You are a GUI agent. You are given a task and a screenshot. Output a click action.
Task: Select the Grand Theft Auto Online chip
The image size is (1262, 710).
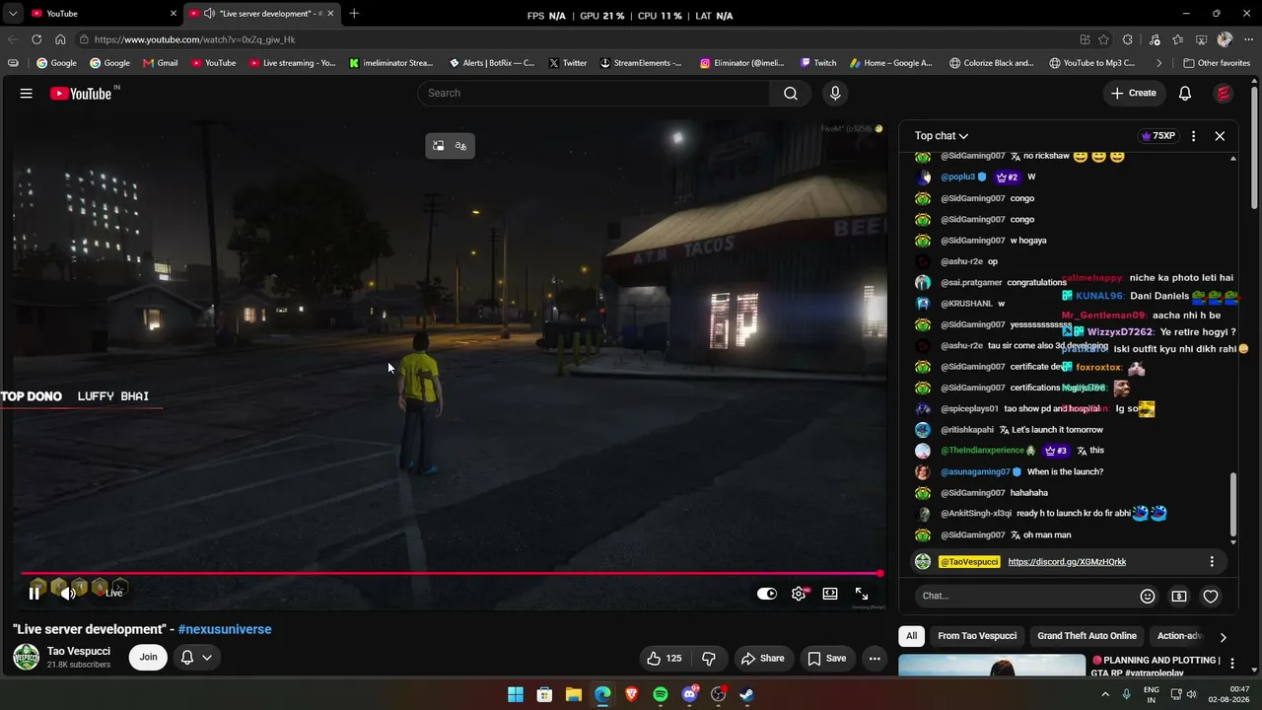coord(1087,636)
